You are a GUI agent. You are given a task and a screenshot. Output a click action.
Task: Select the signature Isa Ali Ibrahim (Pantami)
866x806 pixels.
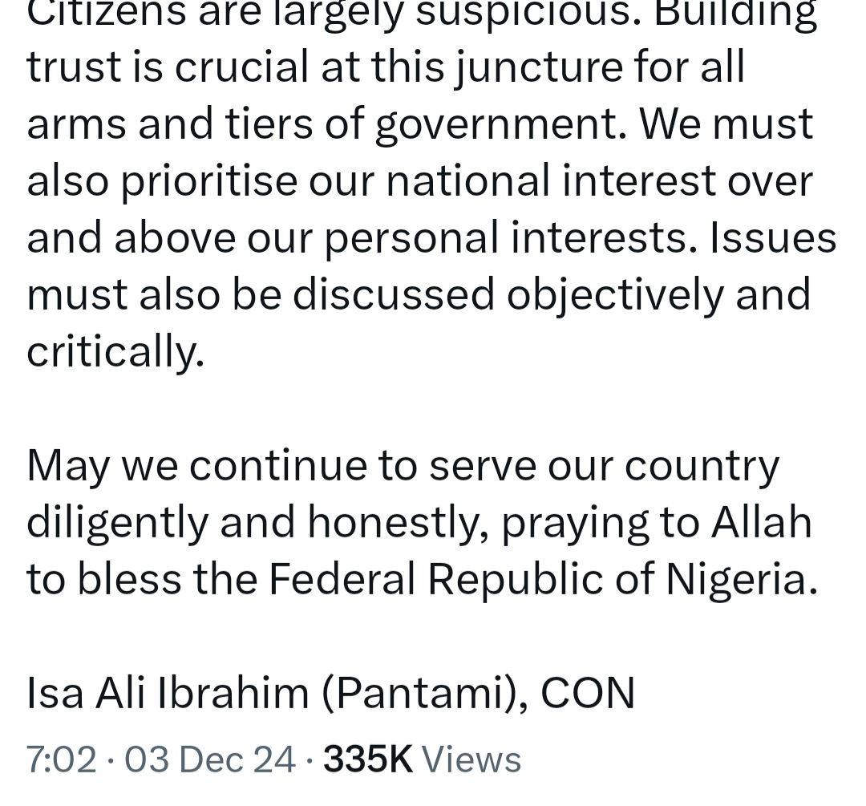pyautogui.click(x=277, y=693)
